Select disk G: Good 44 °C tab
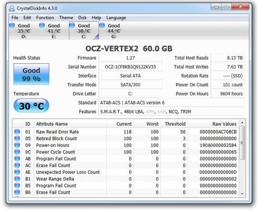Screen dimensions: 267x212 pos(114,31)
